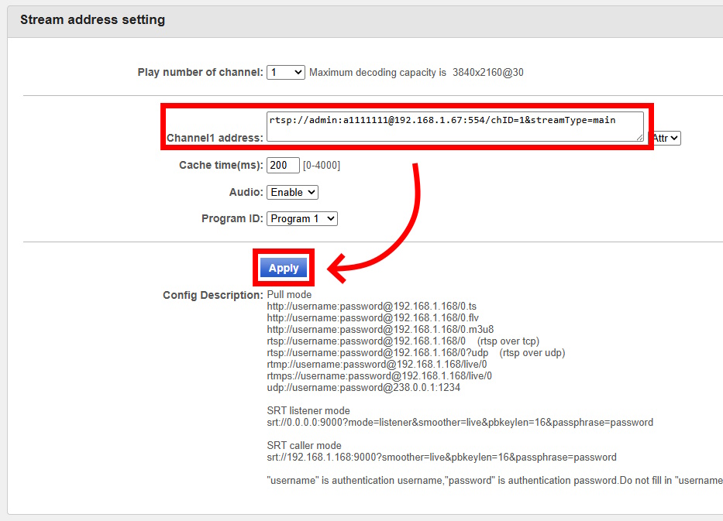
Task: Select the rtmp live/0 example URL
Action: tap(377, 365)
